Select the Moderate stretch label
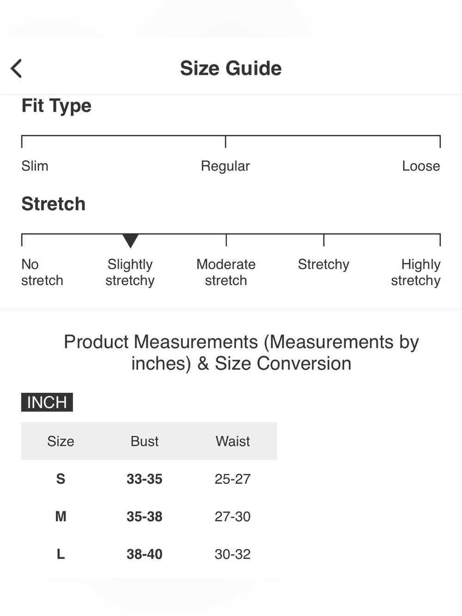 [x=226, y=272]
